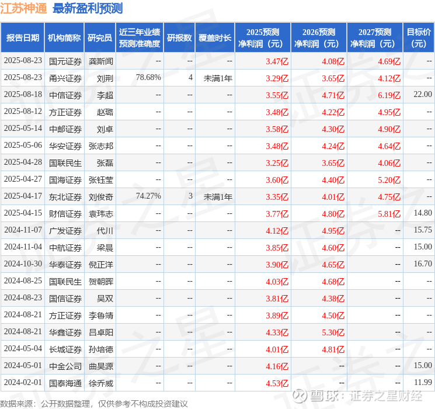Click the 研报数 column header
Viewport: 435px width, 409px height.
click(179, 37)
